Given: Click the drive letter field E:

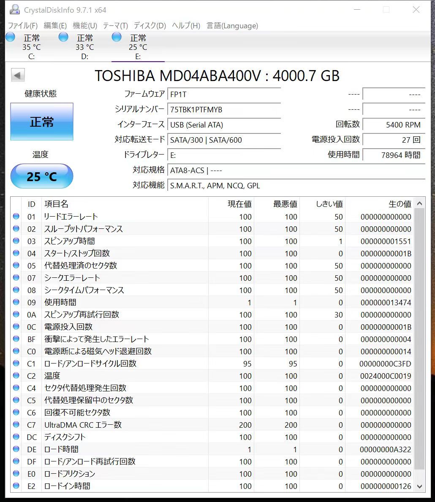Looking at the screenshot, I should click(224, 155).
